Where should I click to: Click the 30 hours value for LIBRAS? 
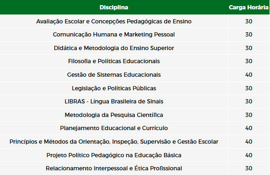pos(248,101)
